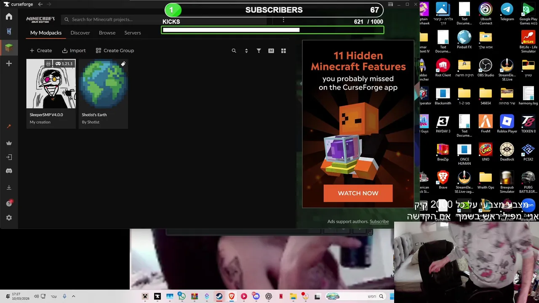Open the orange wand icon in sidebar
Image resolution: width=539 pixels, height=303 pixels.
9,126
